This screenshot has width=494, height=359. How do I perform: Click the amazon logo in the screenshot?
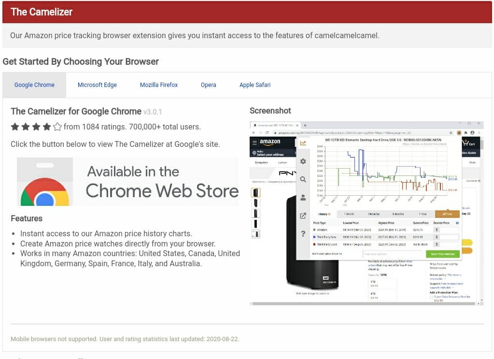pos(269,142)
